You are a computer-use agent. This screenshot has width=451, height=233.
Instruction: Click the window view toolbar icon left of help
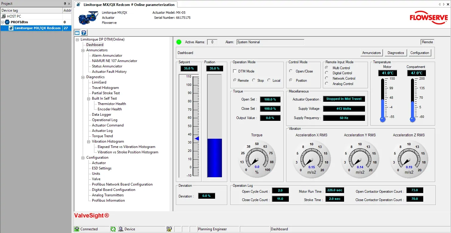(77, 33)
